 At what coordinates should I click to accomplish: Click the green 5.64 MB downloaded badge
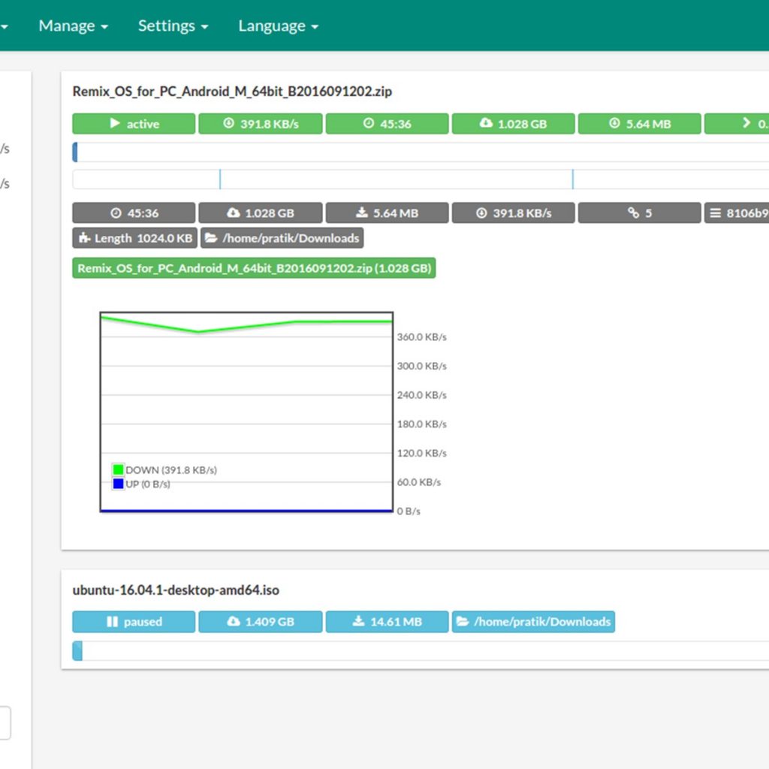(x=639, y=124)
